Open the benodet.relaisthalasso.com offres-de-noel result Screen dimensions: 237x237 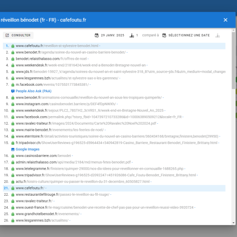pos(51,59)
